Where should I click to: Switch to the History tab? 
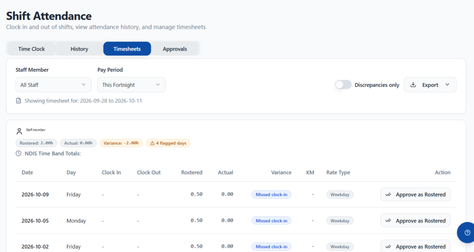point(79,49)
